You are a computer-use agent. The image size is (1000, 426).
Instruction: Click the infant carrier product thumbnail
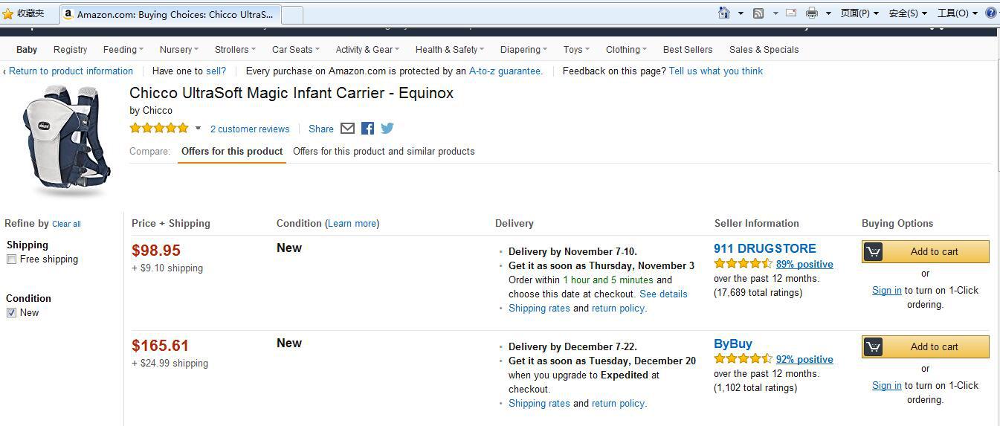(x=66, y=140)
